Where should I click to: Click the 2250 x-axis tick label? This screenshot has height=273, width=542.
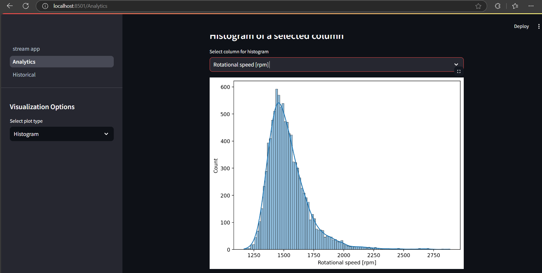[374, 255]
